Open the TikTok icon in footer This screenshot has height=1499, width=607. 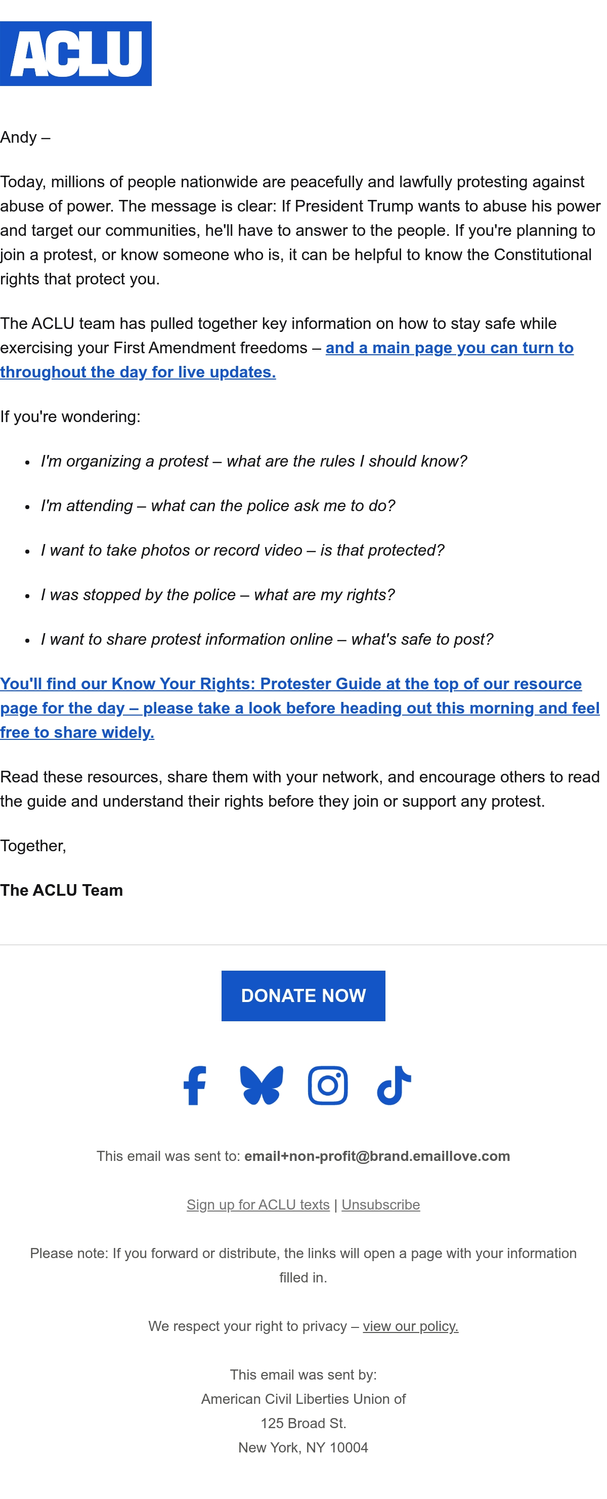394,1085
